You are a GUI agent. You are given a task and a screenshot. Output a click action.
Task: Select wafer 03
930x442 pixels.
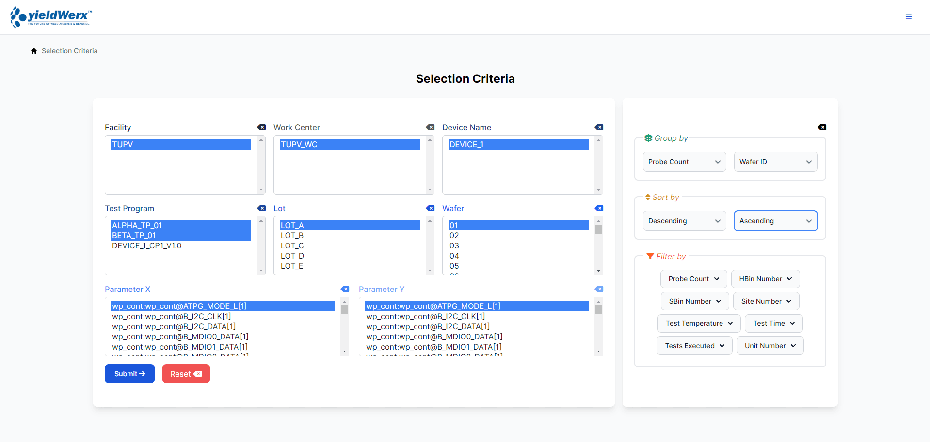coord(518,245)
